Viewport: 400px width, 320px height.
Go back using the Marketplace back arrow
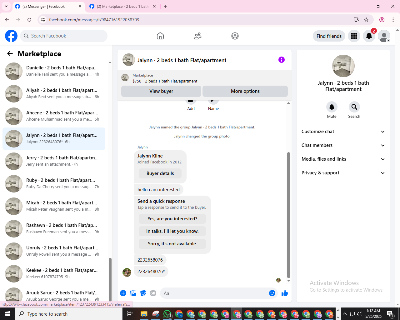pos(10,54)
